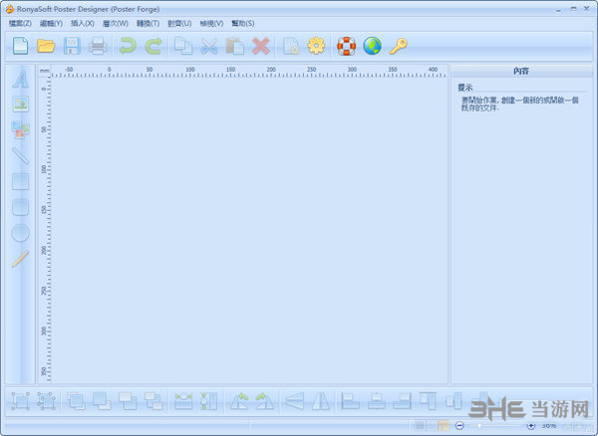Viewport: 598px width, 436px height.
Task: Select the diagonal line tool
Action: [x=20, y=155]
